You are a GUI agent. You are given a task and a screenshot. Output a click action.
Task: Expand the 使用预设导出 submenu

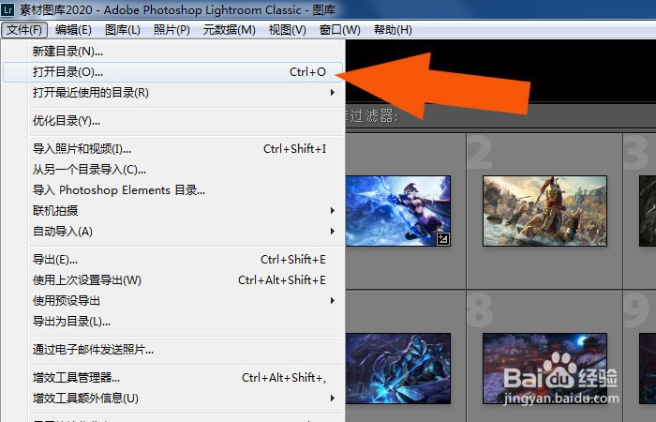[172, 301]
